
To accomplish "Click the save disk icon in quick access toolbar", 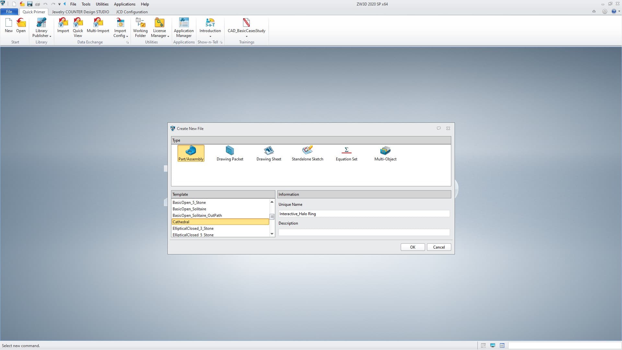I will click(29, 4).
